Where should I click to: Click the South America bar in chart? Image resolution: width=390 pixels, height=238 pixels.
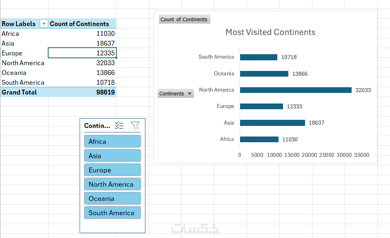(x=259, y=57)
